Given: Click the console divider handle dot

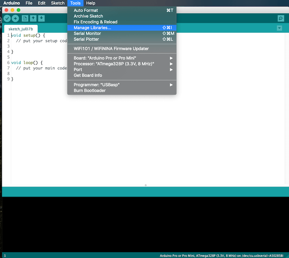Looking at the screenshot, I should (146, 185).
